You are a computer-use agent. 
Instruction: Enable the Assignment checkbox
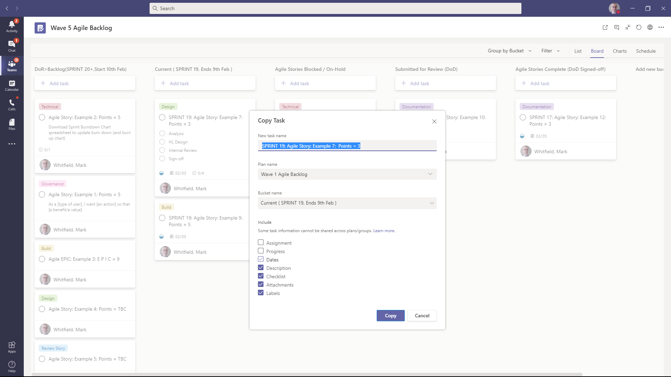click(x=261, y=243)
